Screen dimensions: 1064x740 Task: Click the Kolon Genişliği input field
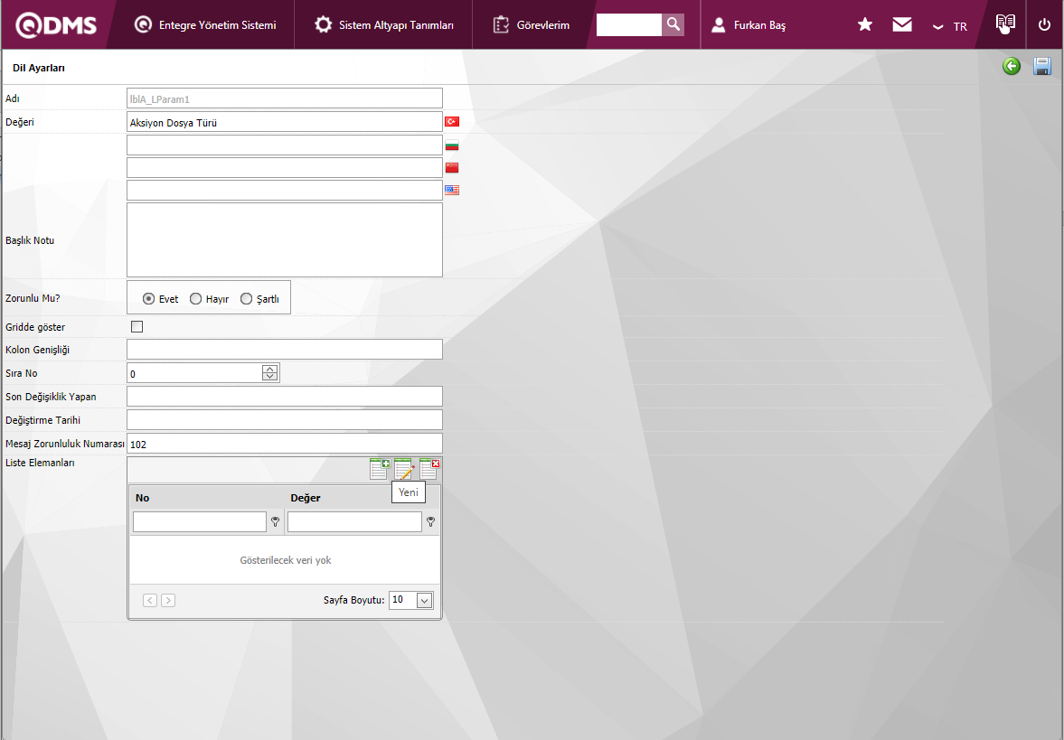point(284,350)
